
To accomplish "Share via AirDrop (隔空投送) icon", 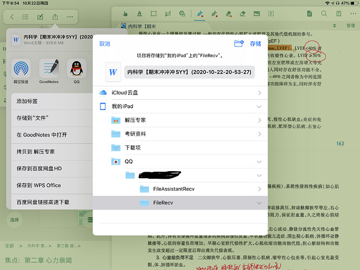I will (21, 69).
